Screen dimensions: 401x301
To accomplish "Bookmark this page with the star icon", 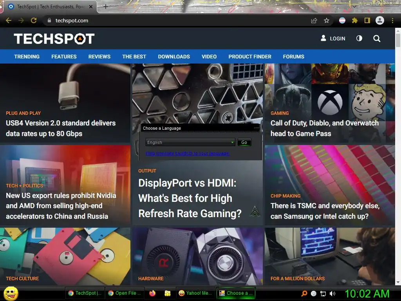I will [327, 20].
